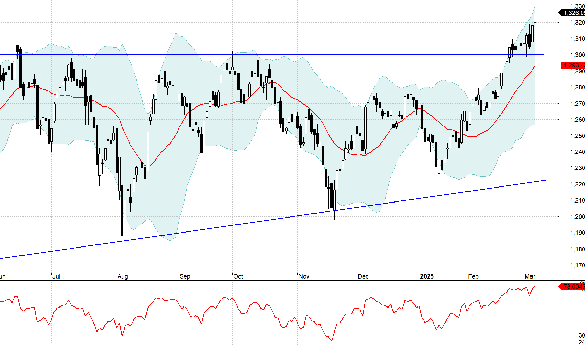Click the Sep label on the time axis
585x345 pixels.
tap(185, 276)
